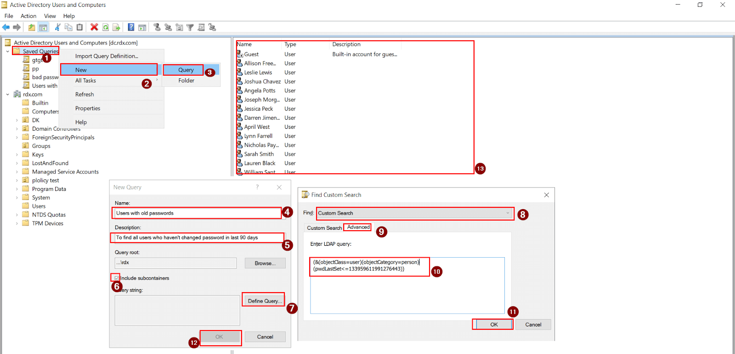Screen dimensions: 735x354
Task: Click Cancel in Find Custom Search
Action: pyautogui.click(x=533, y=325)
